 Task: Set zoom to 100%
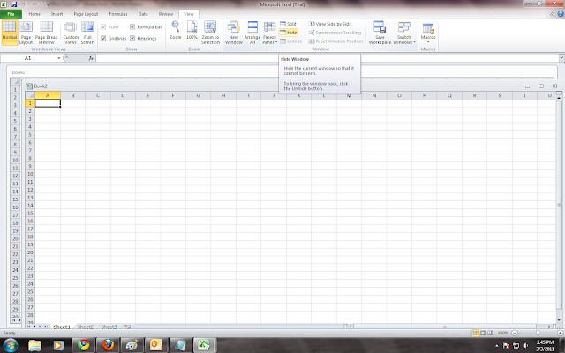192,31
